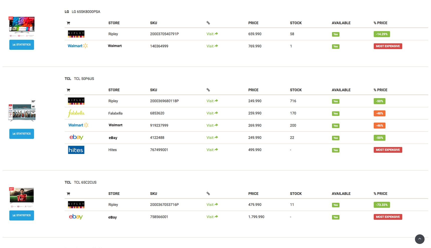
Task: Click cart icon in LG table header
Action: tap(68, 23)
